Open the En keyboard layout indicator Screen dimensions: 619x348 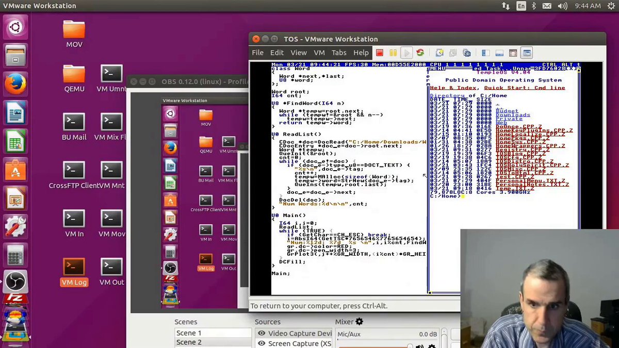coord(522,6)
